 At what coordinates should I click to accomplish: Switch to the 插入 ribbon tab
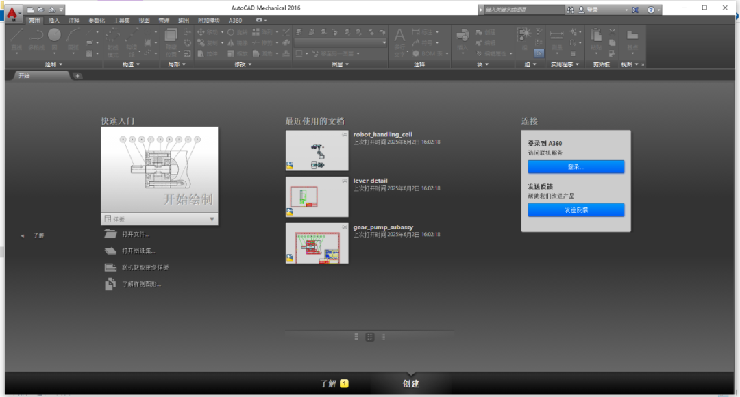[x=54, y=21]
